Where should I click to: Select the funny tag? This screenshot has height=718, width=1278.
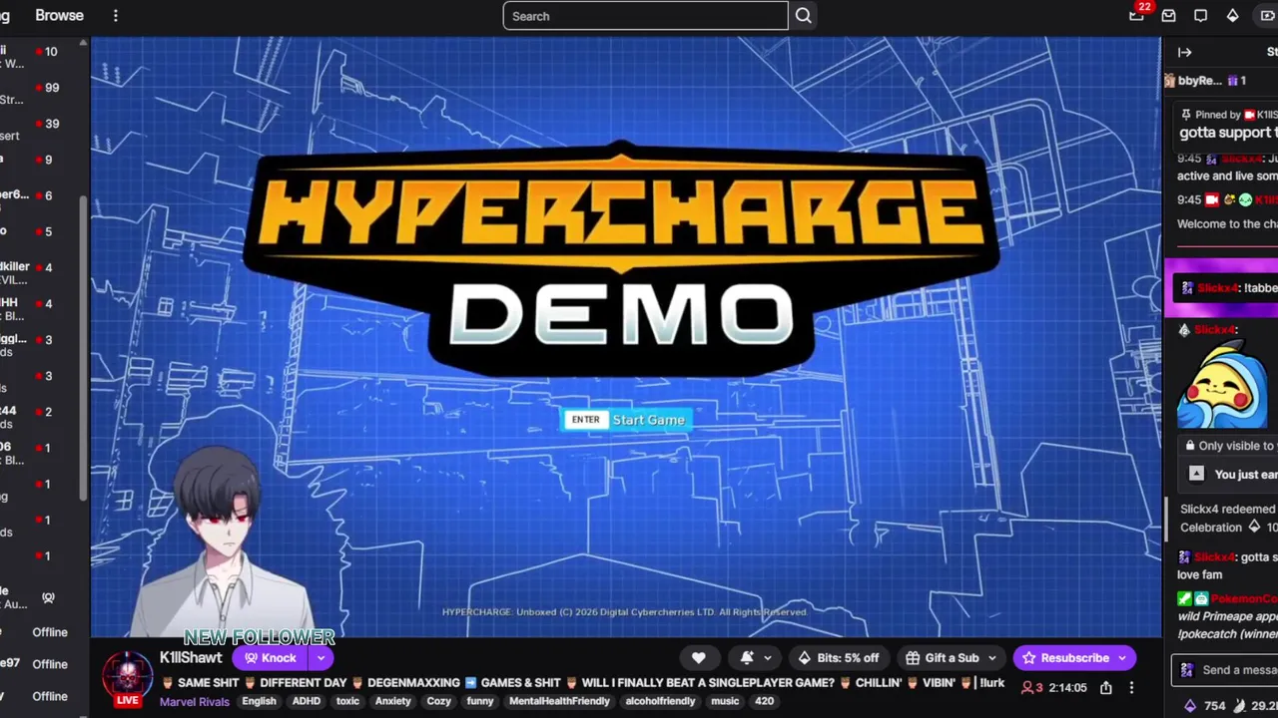click(480, 701)
